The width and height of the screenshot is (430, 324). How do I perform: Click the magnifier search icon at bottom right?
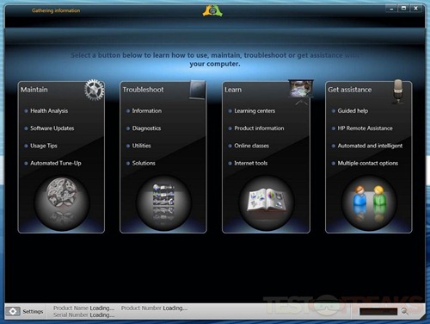coord(404,311)
